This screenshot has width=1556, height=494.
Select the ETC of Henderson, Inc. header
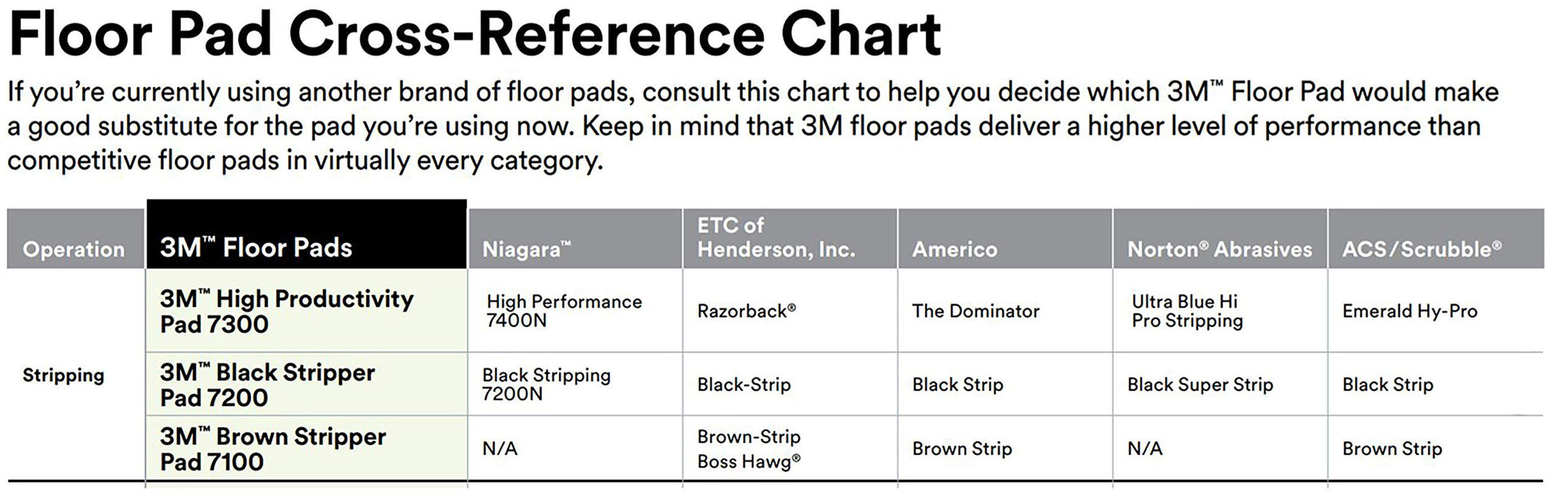(776, 237)
